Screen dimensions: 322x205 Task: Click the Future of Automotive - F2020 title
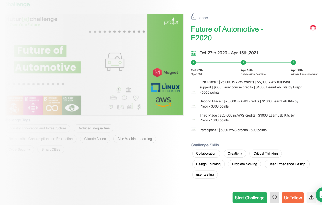227,34
